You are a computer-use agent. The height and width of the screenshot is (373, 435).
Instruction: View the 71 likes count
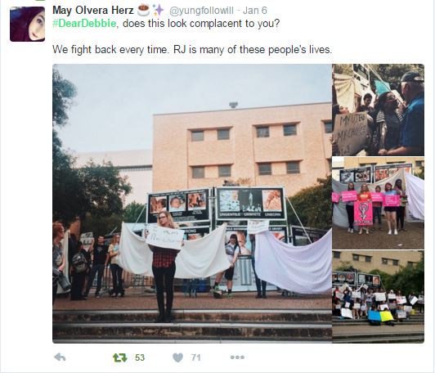click(196, 357)
